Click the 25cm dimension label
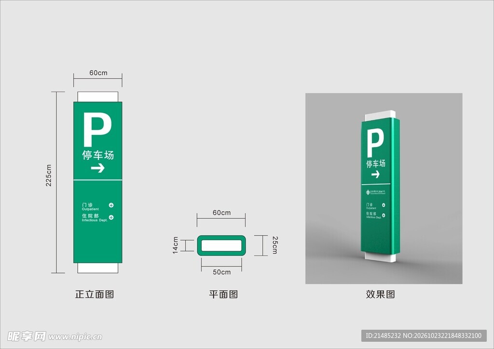The image size is (494, 349). point(275,245)
